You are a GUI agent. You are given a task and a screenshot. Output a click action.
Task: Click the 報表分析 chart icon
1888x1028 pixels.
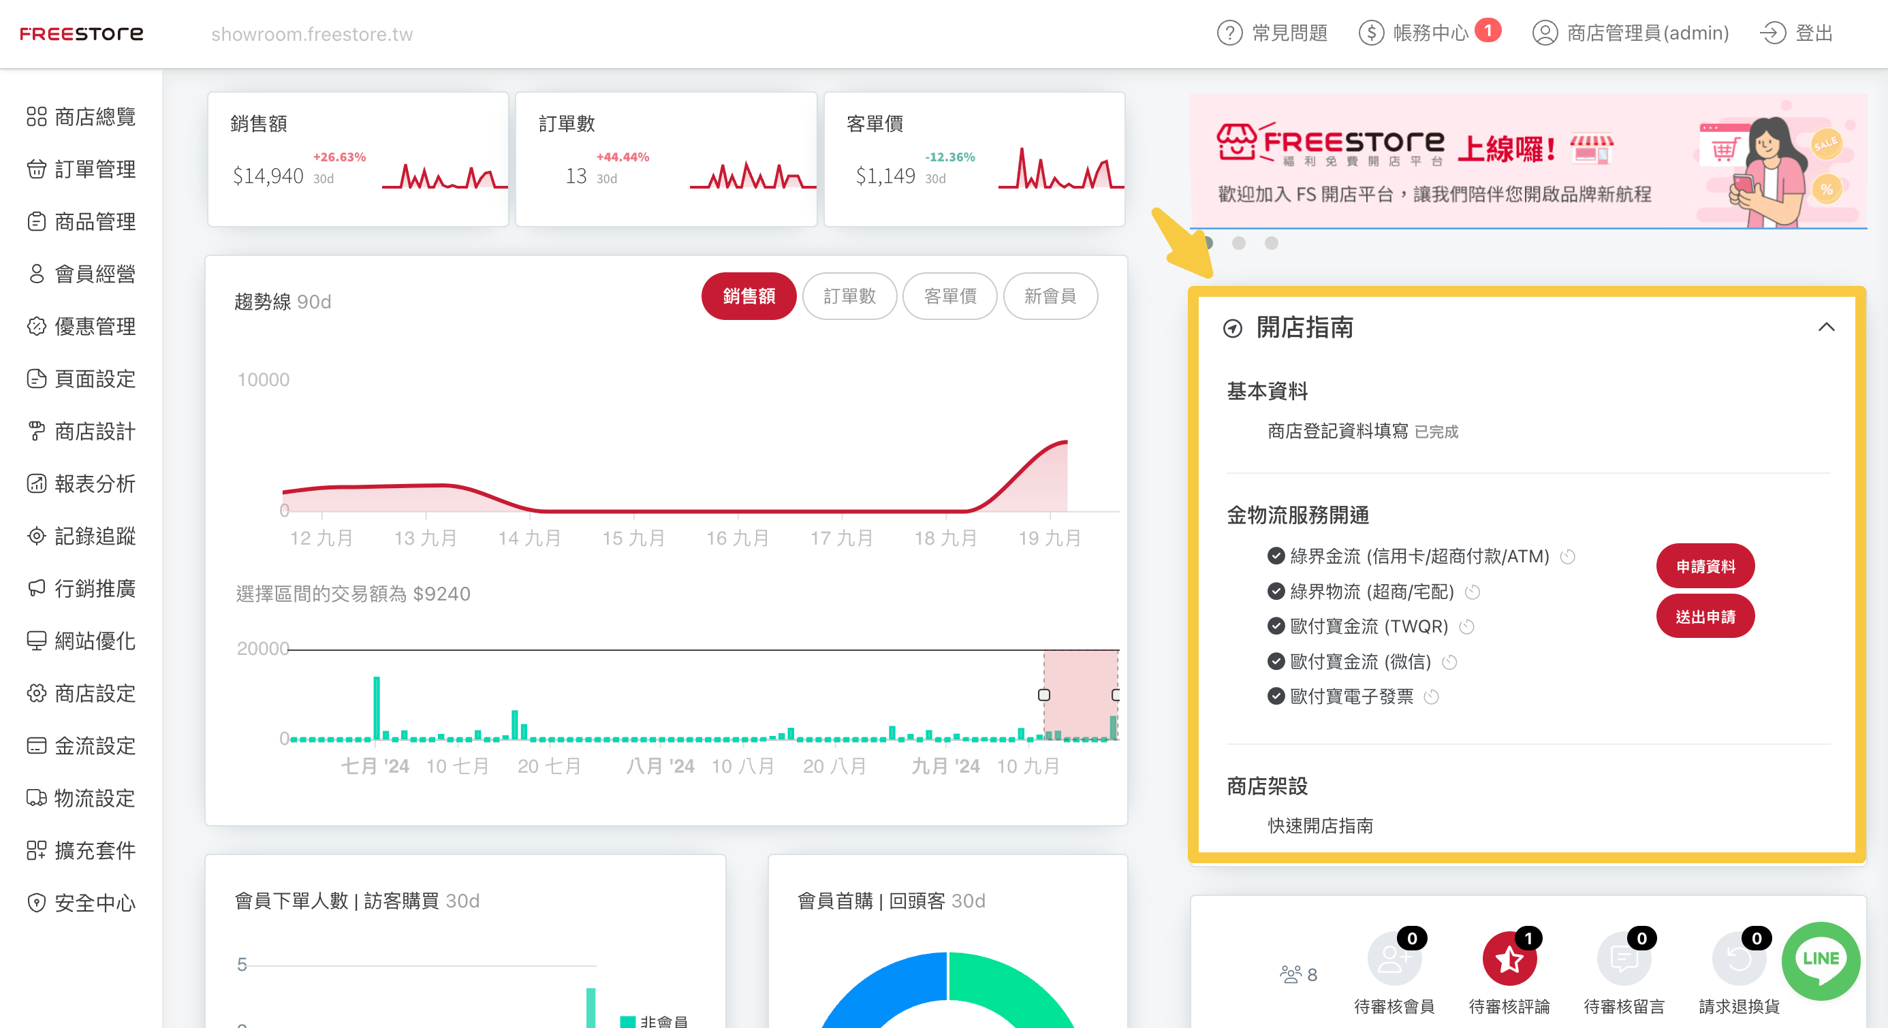(36, 483)
